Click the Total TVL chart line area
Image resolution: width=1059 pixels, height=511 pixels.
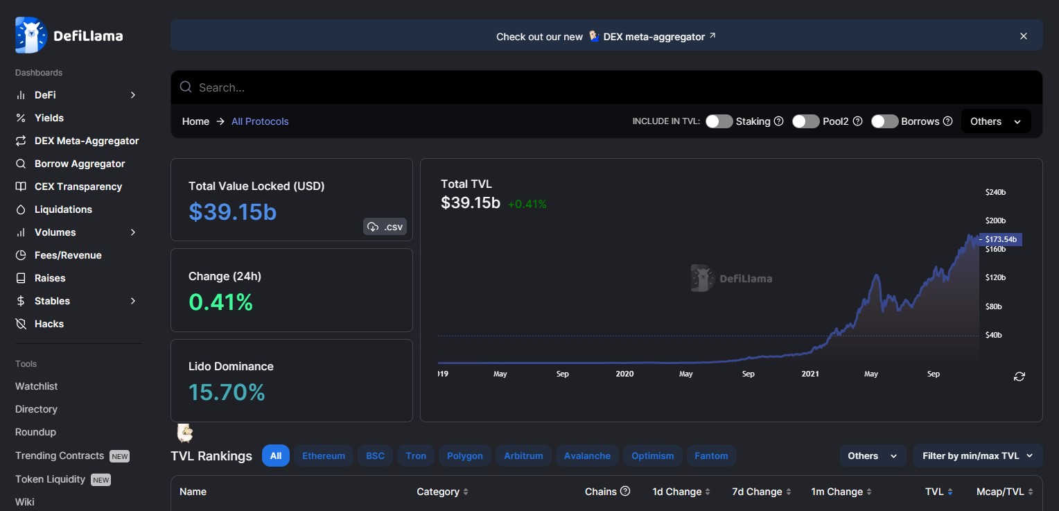[x=708, y=277]
